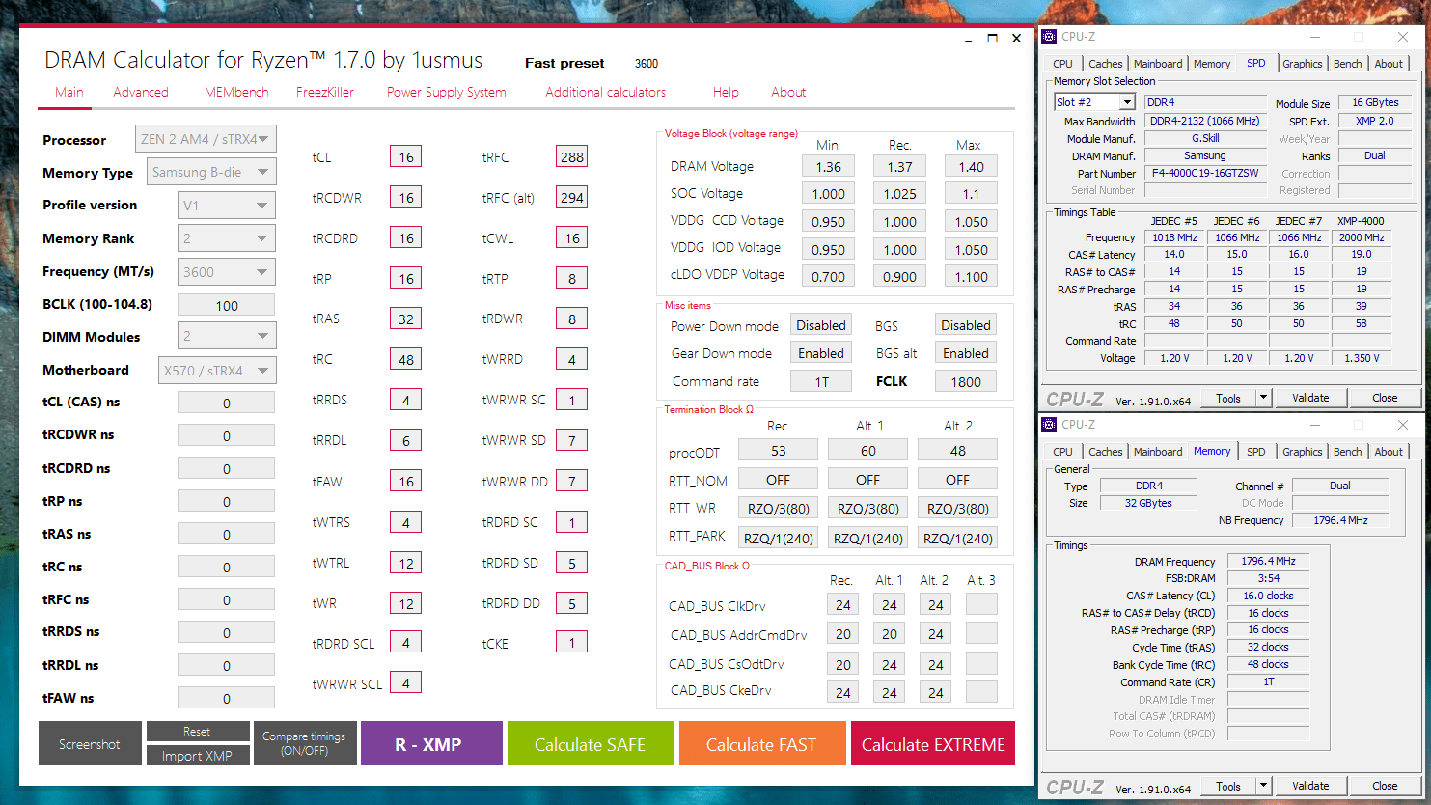The width and height of the screenshot is (1431, 805).
Task: Click Close button in top CPU-Z window
Action: point(1385,398)
